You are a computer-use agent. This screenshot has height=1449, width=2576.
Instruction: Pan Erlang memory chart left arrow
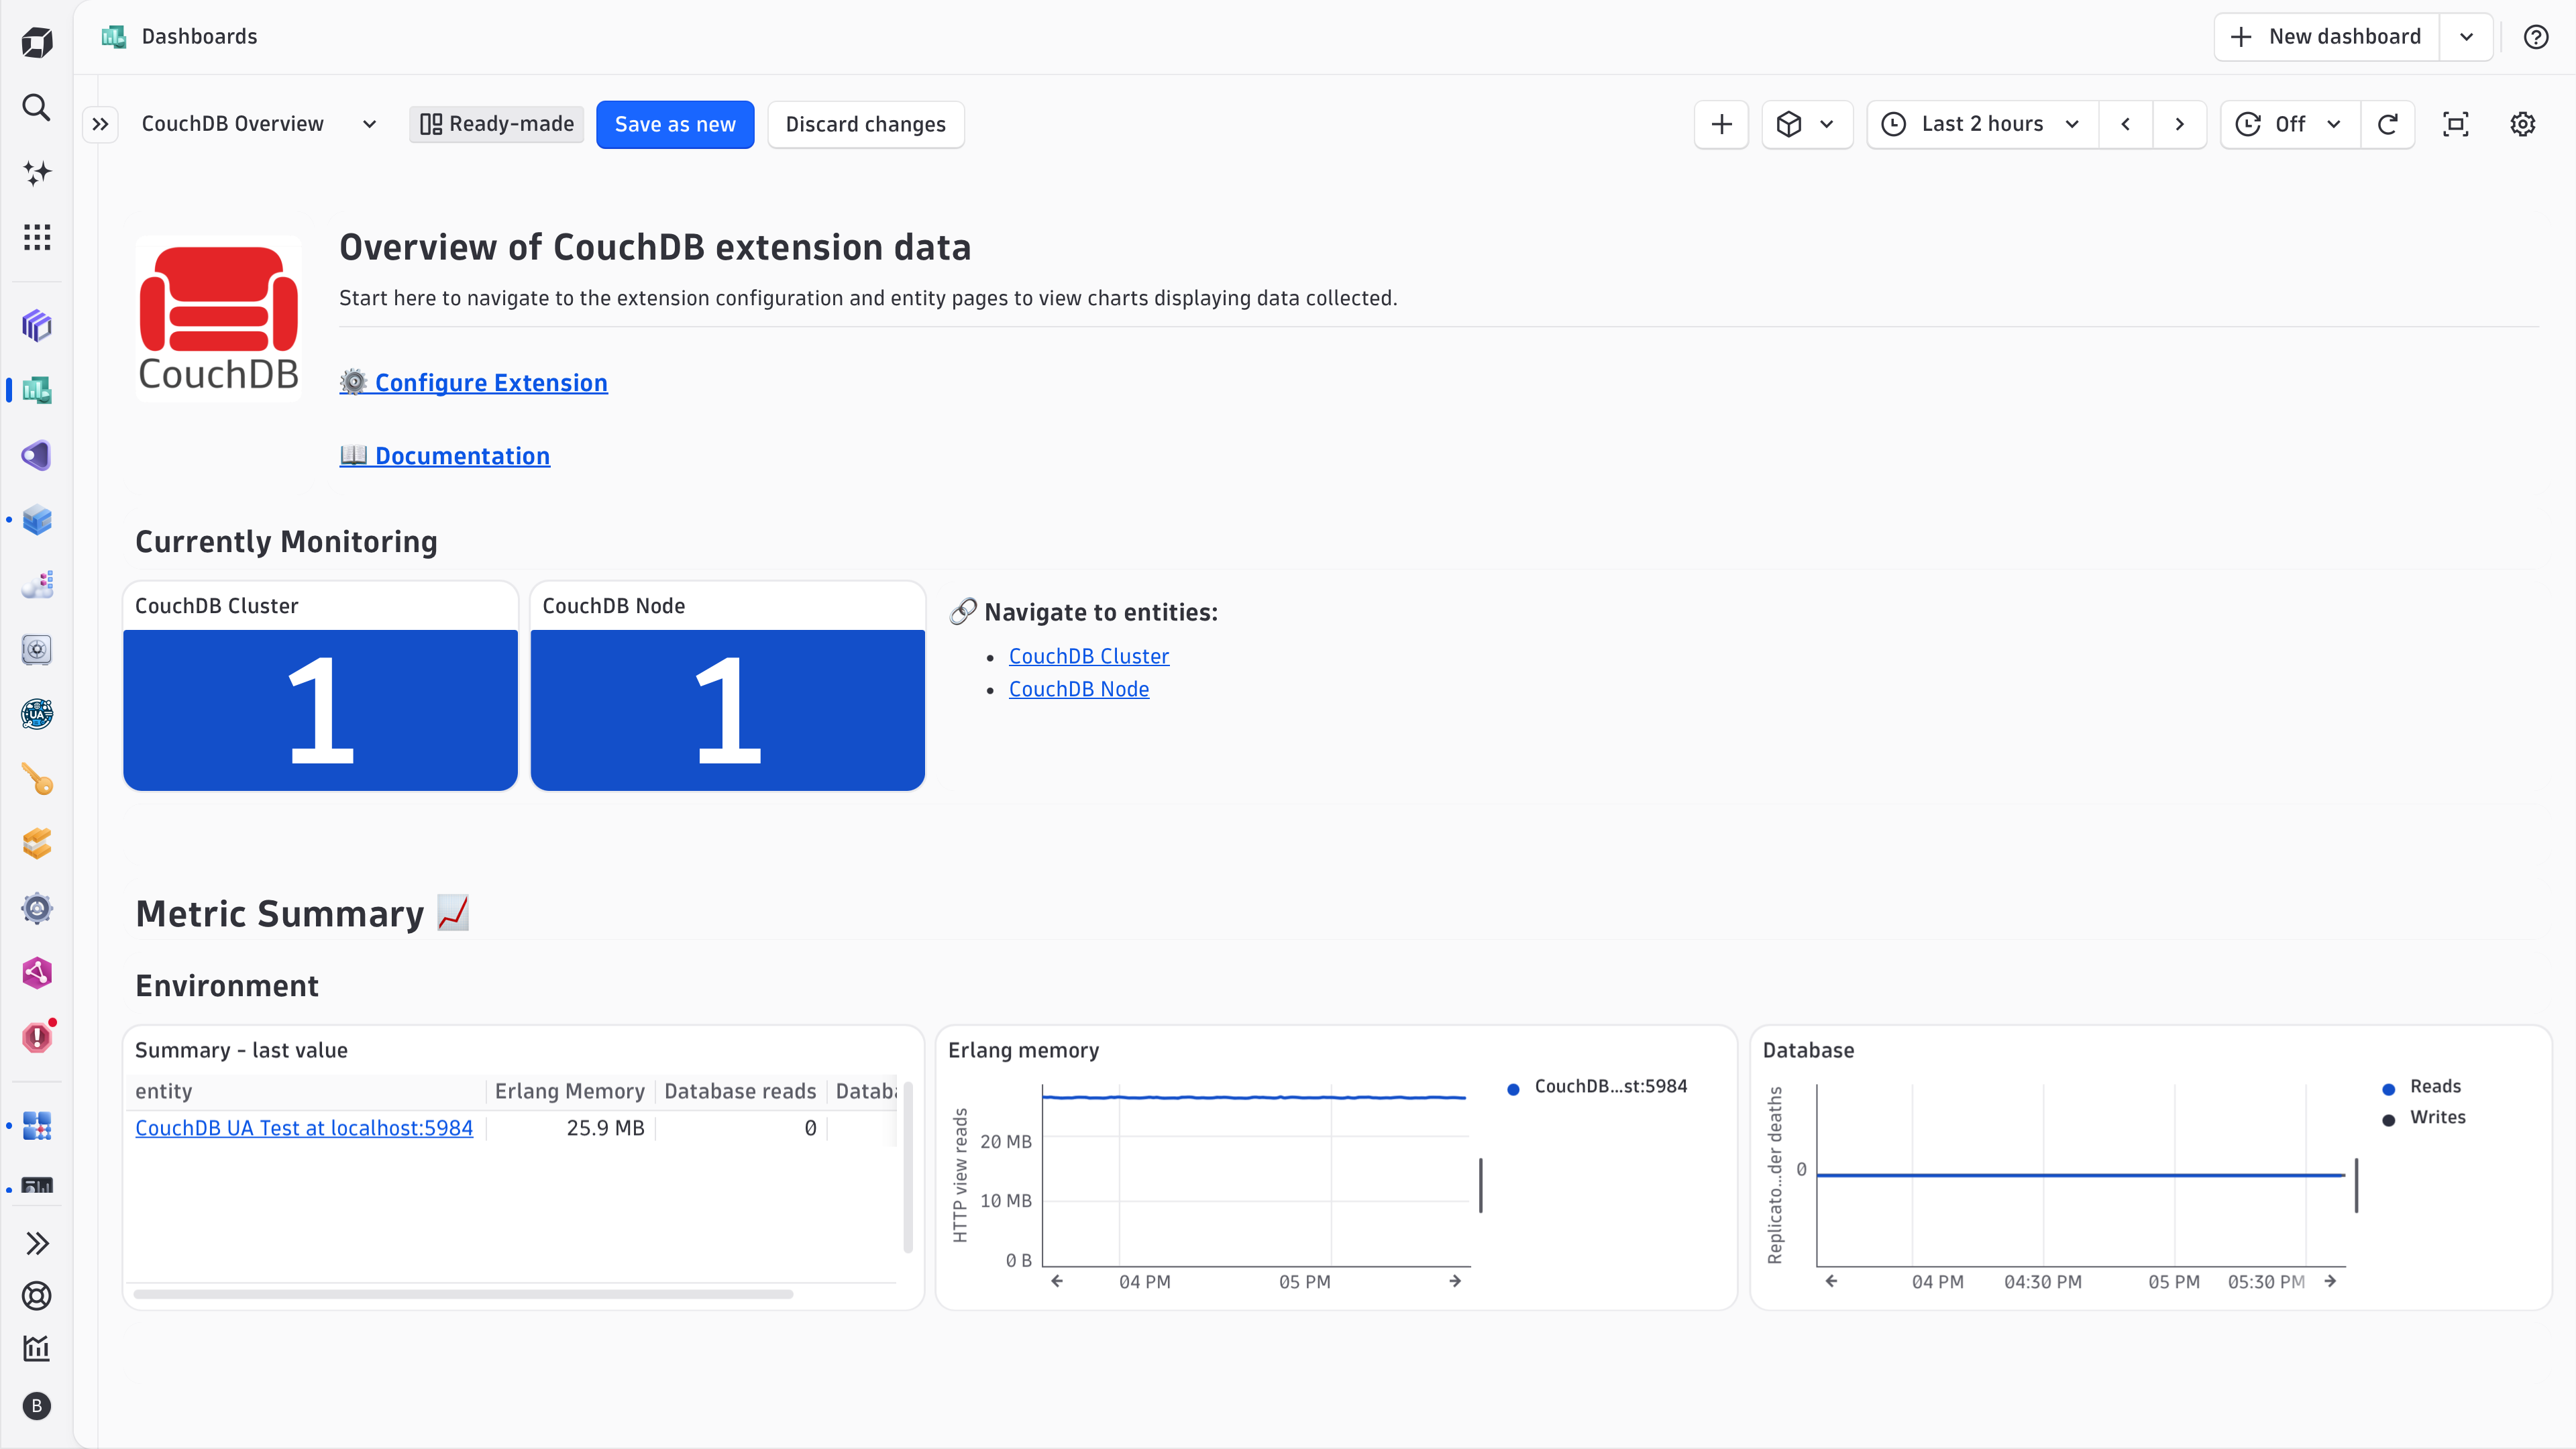click(x=1057, y=1281)
